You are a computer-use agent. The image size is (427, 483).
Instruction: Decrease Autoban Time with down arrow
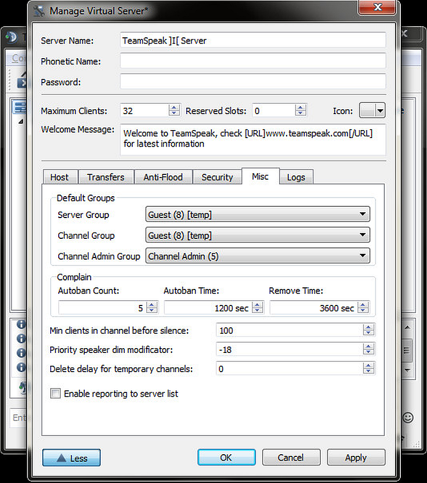click(257, 310)
